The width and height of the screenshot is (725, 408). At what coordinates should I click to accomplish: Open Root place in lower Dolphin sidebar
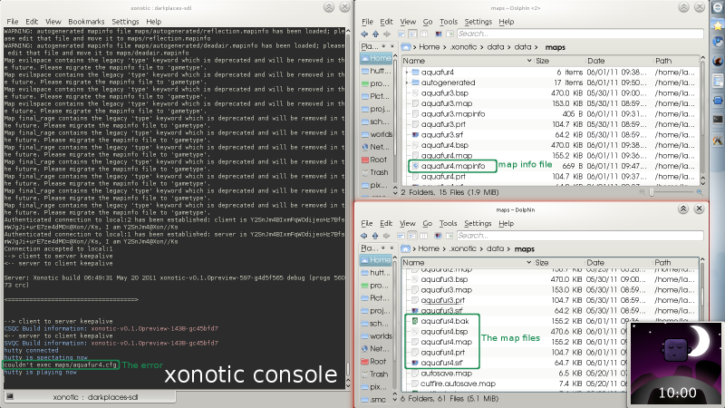pos(375,361)
